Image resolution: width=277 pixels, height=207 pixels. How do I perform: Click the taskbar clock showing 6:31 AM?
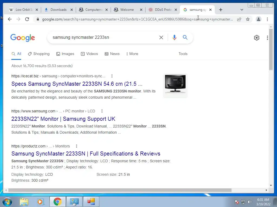tap(263, 202)
